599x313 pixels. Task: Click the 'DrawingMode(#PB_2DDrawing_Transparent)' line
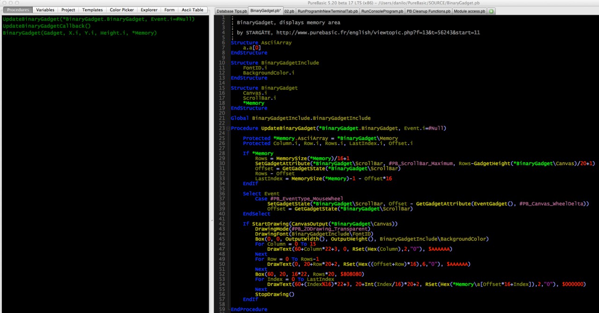click(313, 229)
